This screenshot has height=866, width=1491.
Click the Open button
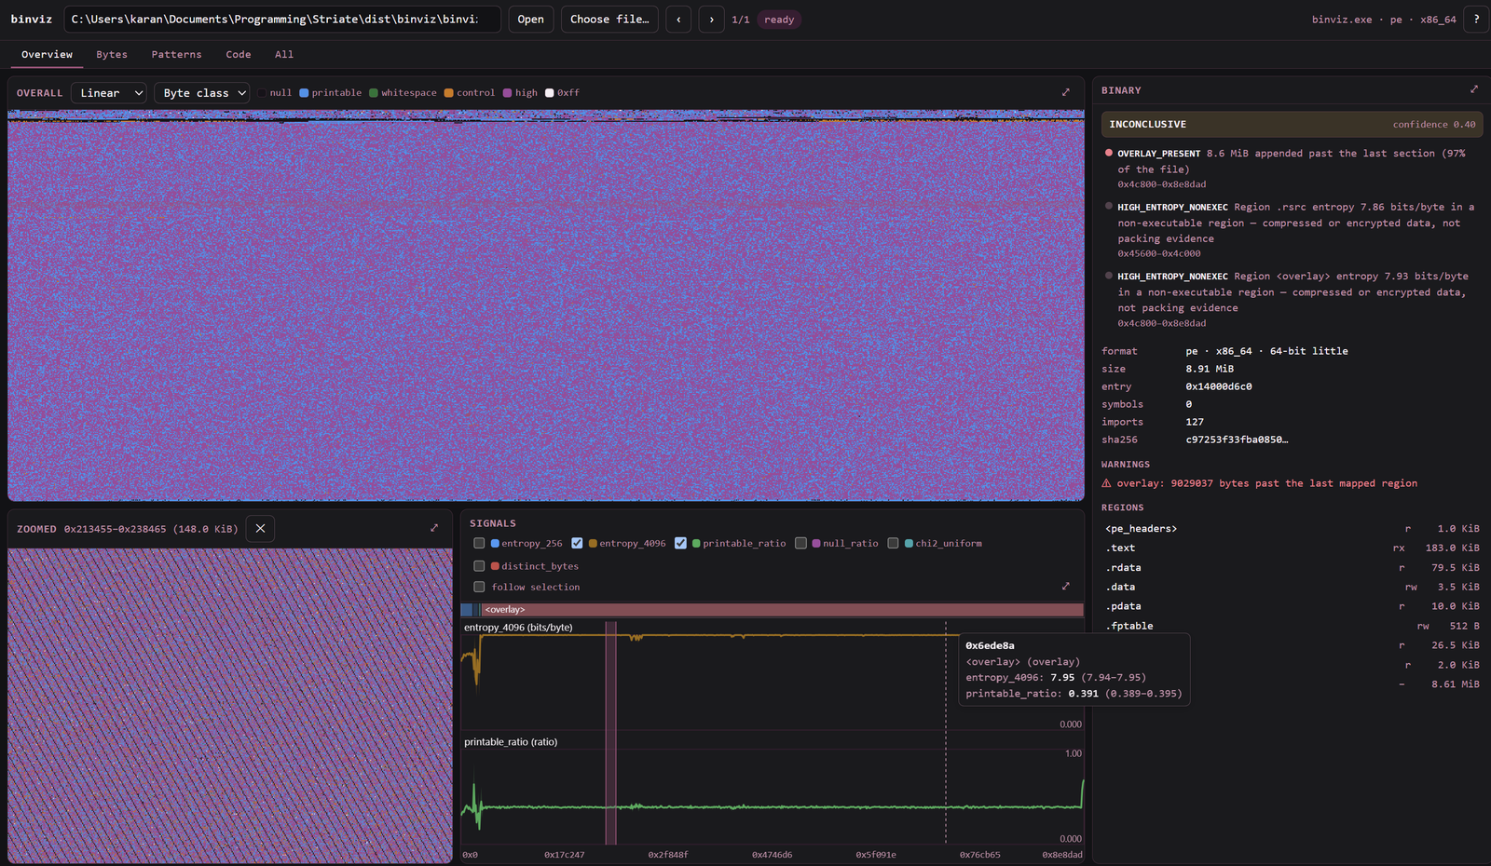tap(531, 20)
